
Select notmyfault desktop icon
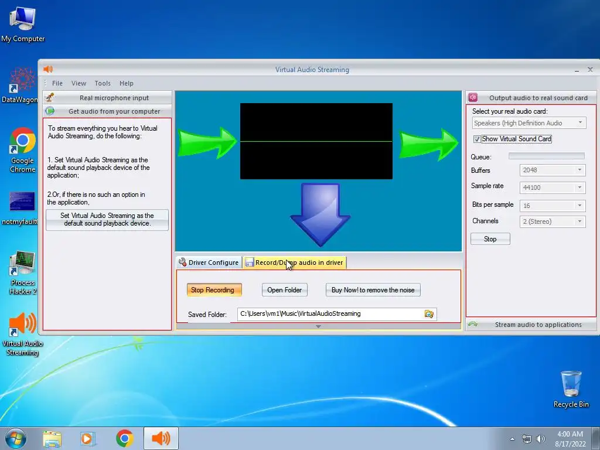tap(20, 208)
